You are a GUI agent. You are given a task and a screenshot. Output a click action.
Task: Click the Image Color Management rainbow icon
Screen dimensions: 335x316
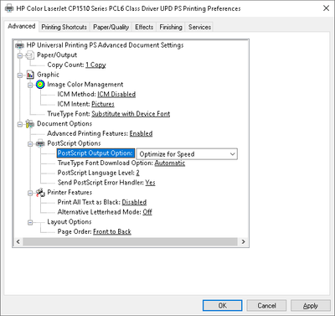[40, 85]
